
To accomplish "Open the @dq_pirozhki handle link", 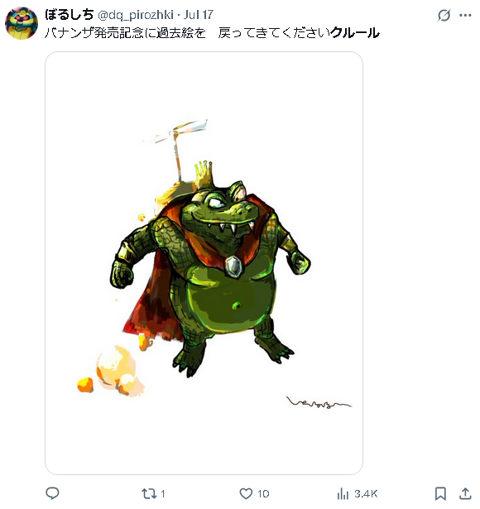I will pyautogui.click(x=136, y=15).
